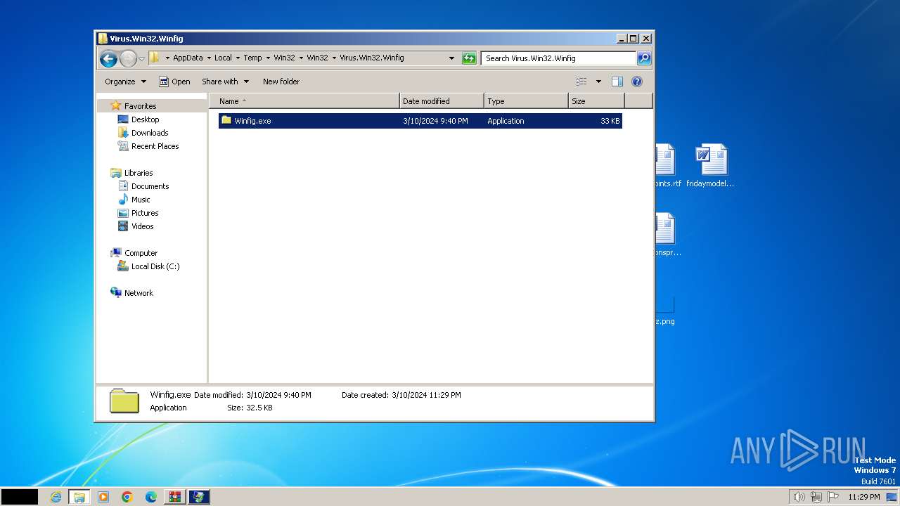Change your view using the views icon
900x506 pixels.
(581, 82)
